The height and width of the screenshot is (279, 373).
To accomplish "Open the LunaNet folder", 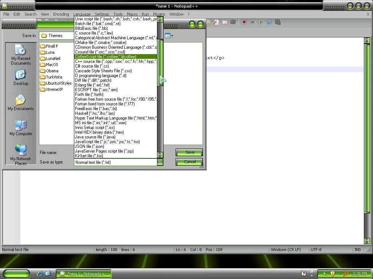I will point(50,58).
